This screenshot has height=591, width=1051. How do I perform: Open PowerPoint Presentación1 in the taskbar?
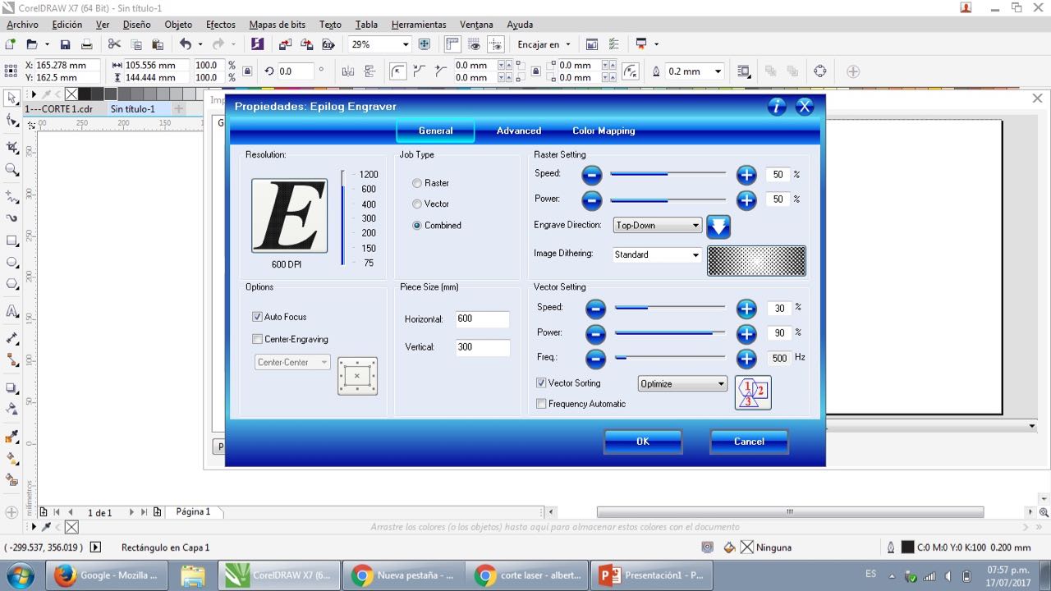click(x=650, y=575)
